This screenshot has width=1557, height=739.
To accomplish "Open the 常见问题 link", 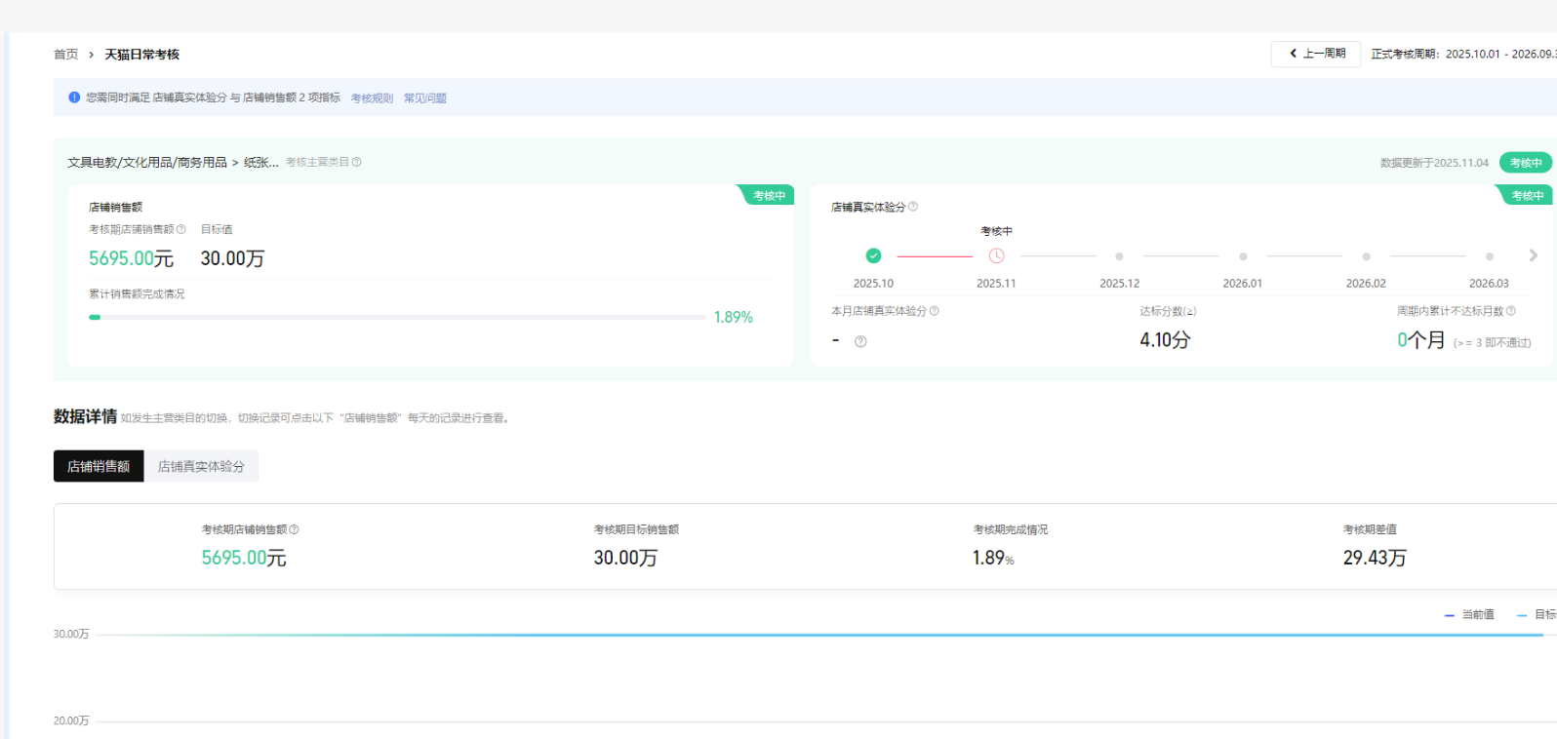I will [x=425, y=98].
